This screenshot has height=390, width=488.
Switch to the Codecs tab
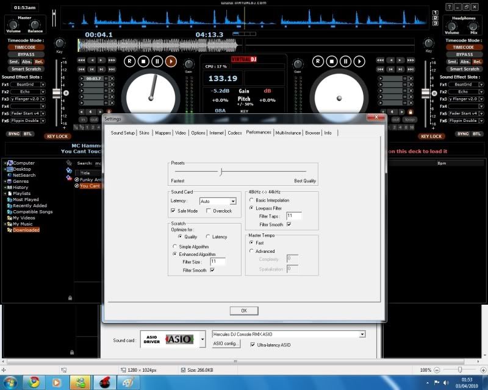[235, 133]
